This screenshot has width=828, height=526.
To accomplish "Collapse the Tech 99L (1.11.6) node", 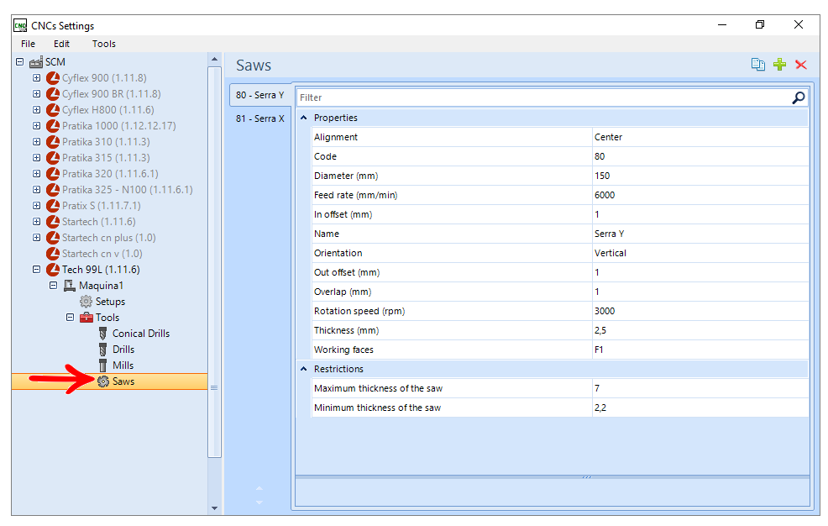I will (36, 270).
